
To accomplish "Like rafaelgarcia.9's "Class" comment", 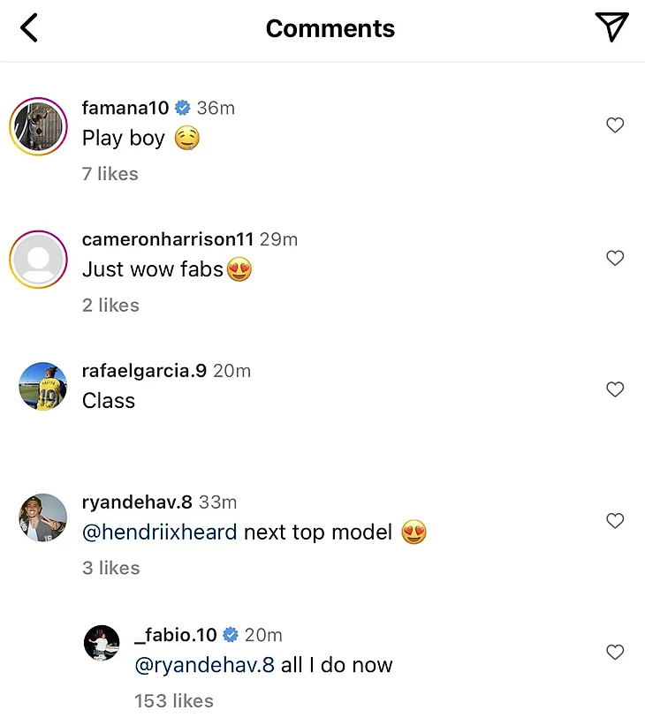I will coord(615,389).
